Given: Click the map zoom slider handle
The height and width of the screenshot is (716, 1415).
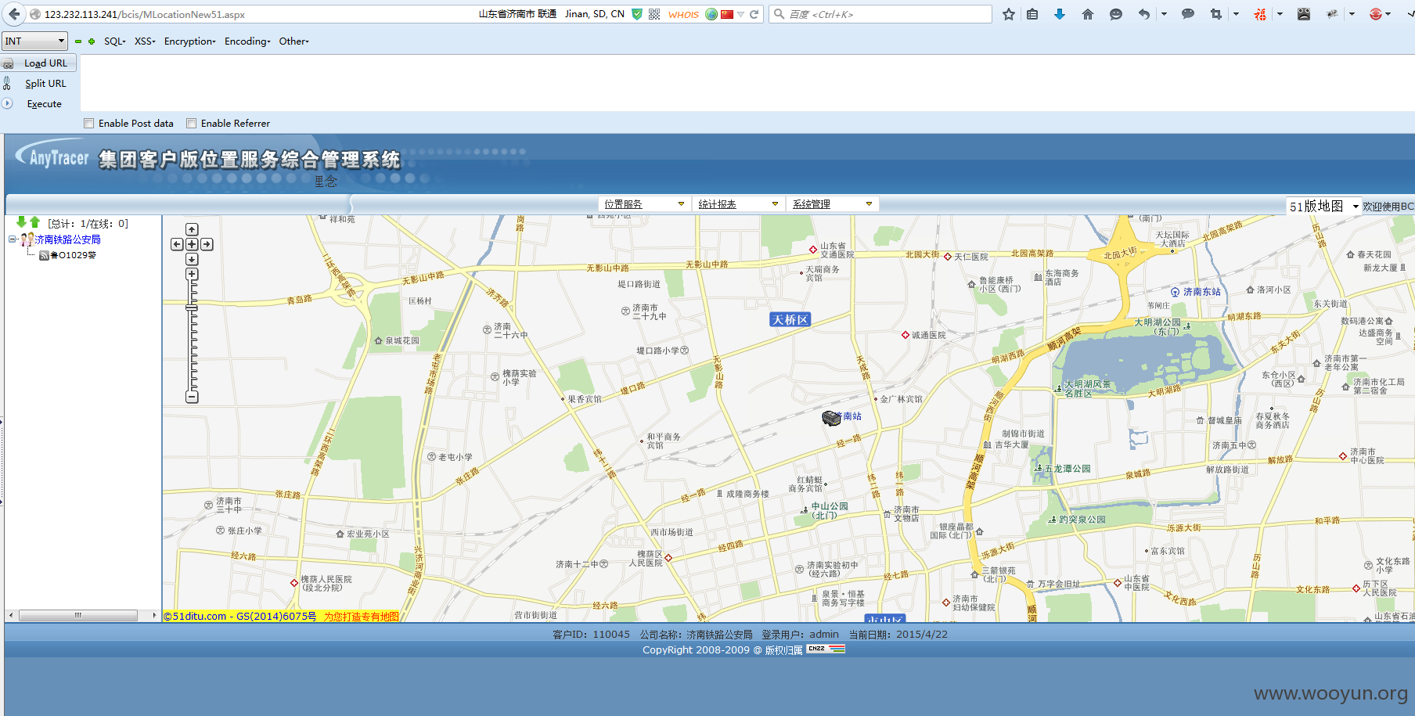Looking at the screenshot, I should [192, 308].
